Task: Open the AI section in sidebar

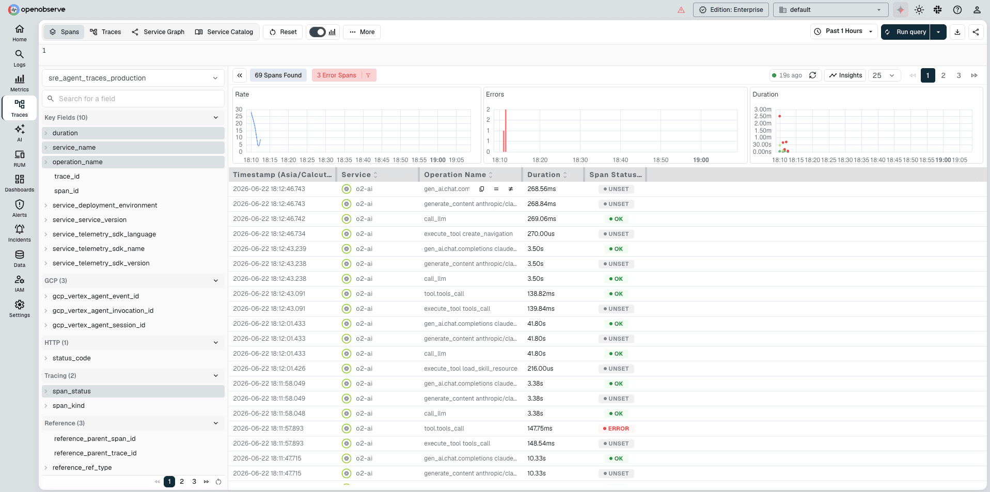Action: [20, 133]
